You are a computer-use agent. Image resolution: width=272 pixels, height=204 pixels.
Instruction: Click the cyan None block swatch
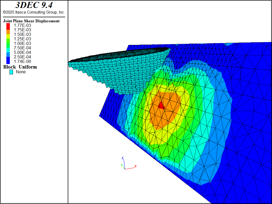(x=11, y=72)
